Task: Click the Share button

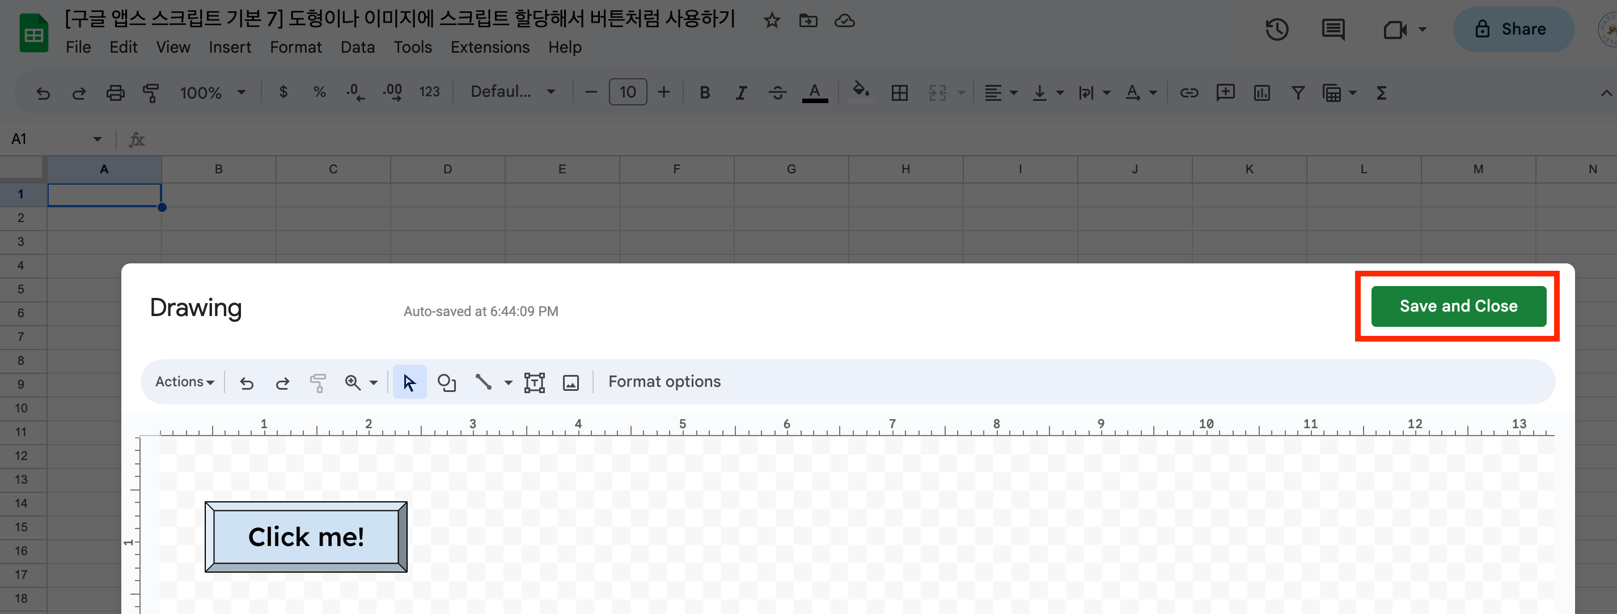Action: (1513, 29)
